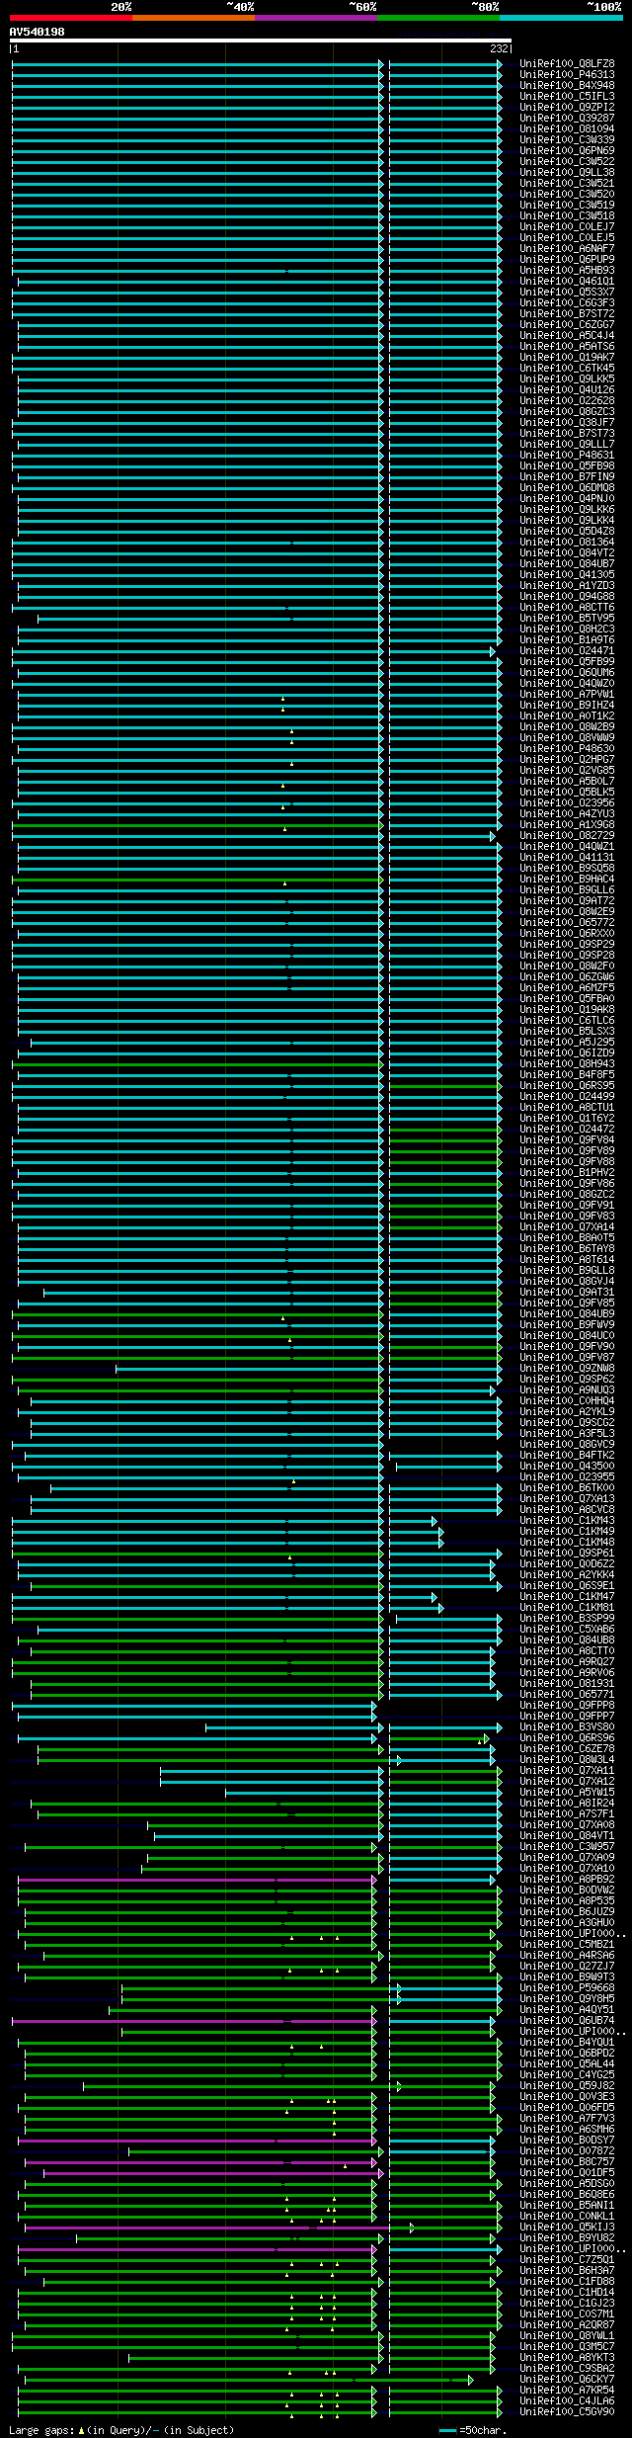
Task: Open hit UniRef100_Q8LFZ8
Action: click(567, 63)
